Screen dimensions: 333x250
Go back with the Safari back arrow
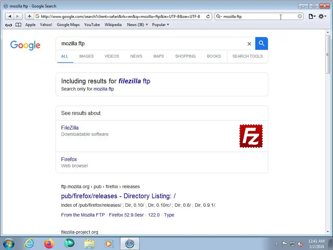click(9, 16)
